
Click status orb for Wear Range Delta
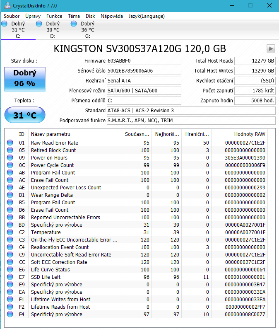pyautogui.click(x=10, y=195)
